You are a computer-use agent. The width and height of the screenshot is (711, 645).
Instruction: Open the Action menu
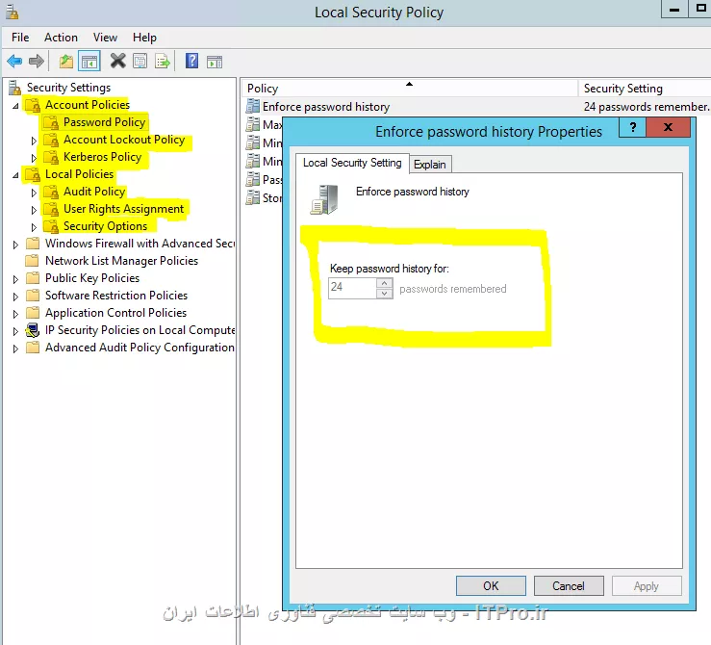[61, 38]
